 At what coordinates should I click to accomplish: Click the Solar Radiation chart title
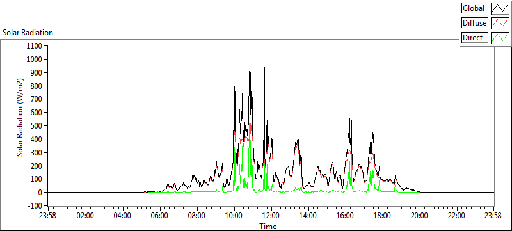28,33
